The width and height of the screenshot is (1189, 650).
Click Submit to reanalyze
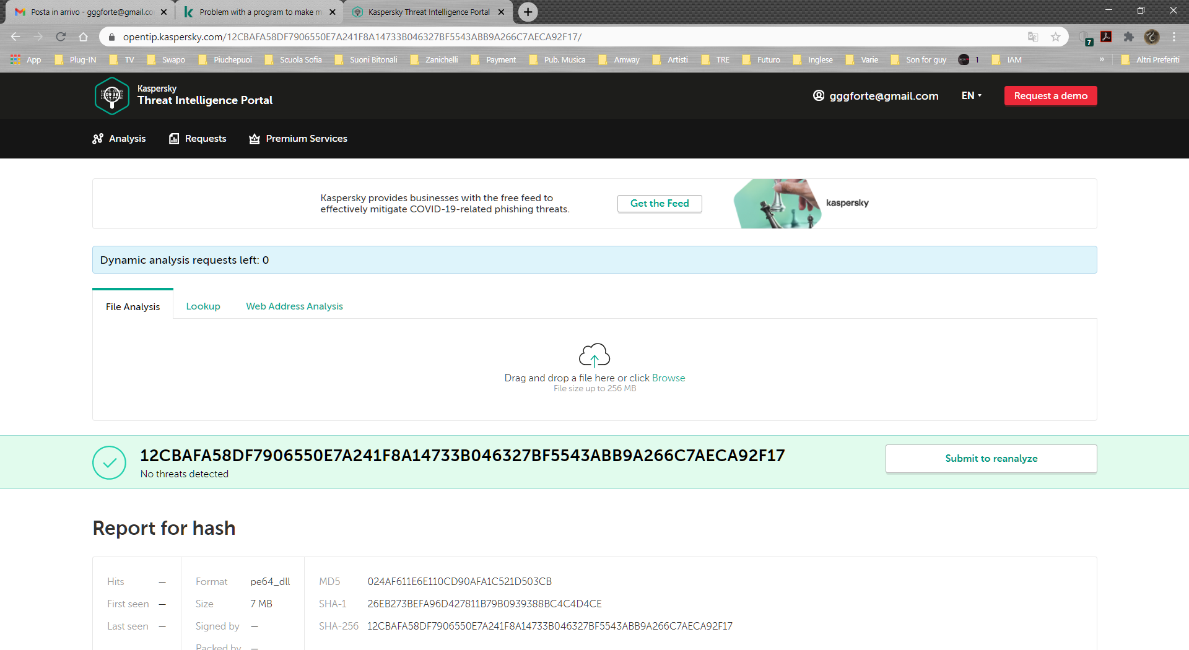(x=991, y=459)
